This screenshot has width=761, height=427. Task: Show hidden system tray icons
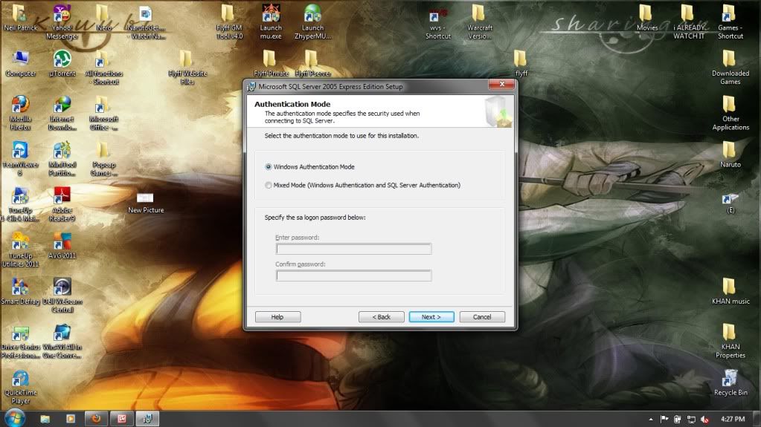click(651, 419)
